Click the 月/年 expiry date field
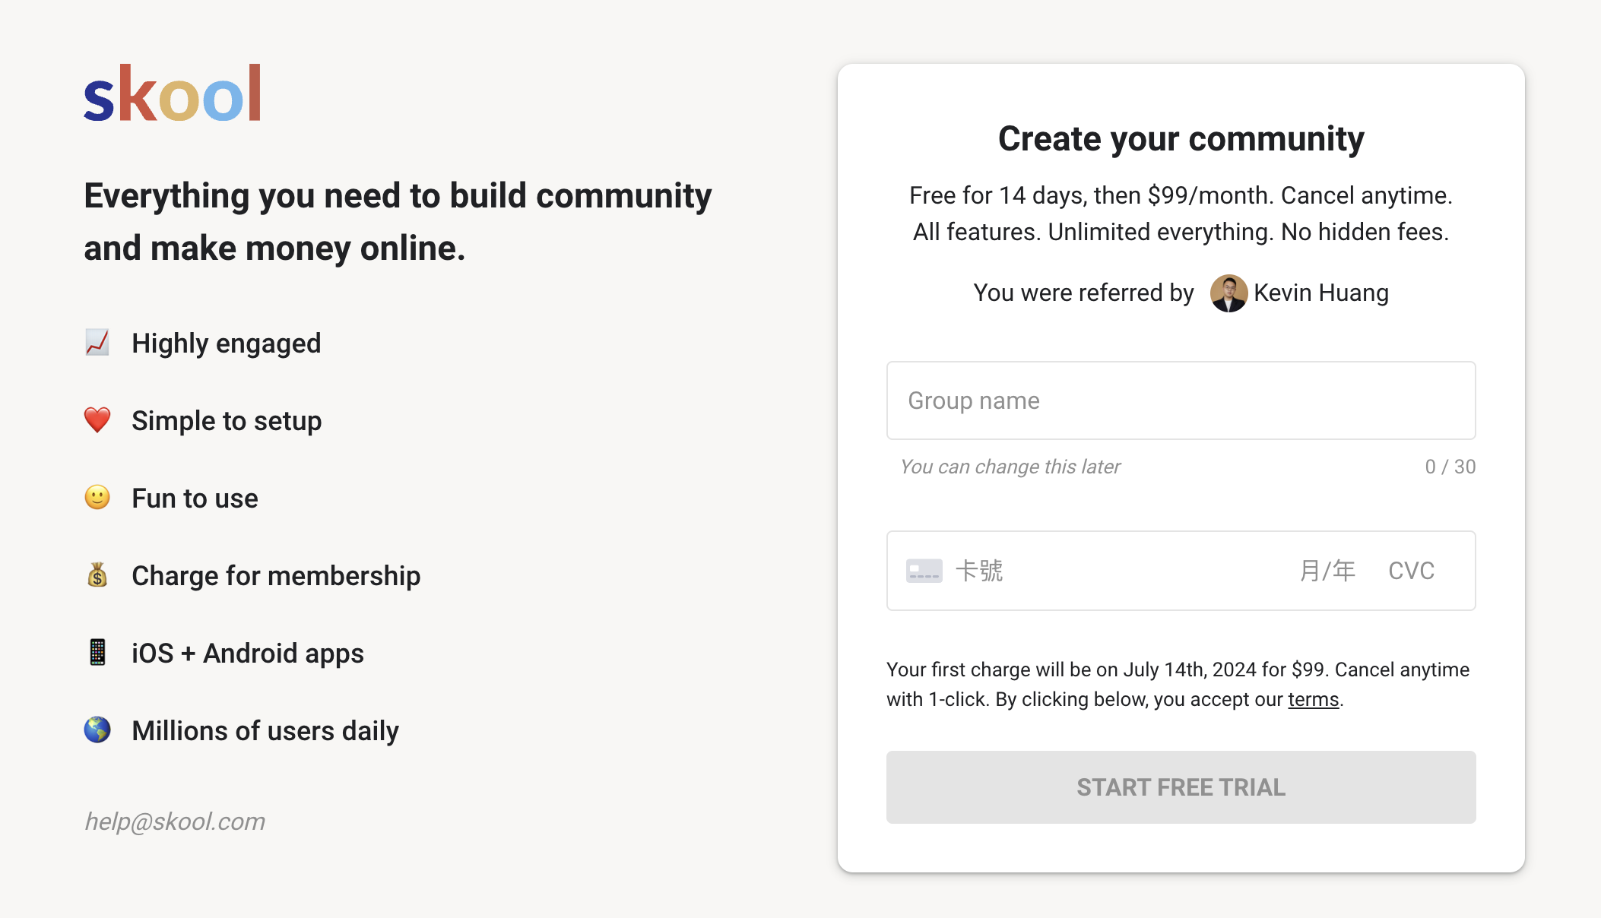1601x918 pixels. [1327, 571]
